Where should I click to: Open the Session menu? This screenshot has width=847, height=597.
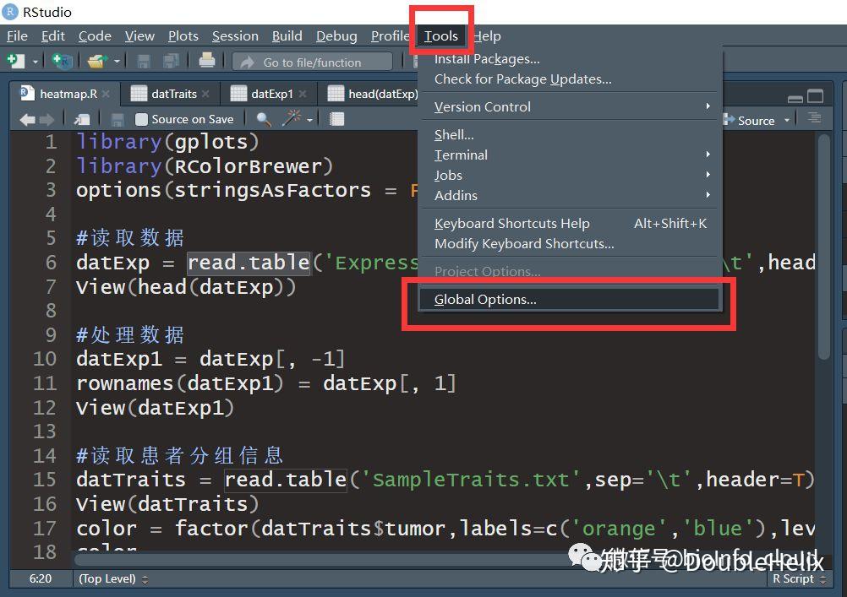tap(235, 35)
